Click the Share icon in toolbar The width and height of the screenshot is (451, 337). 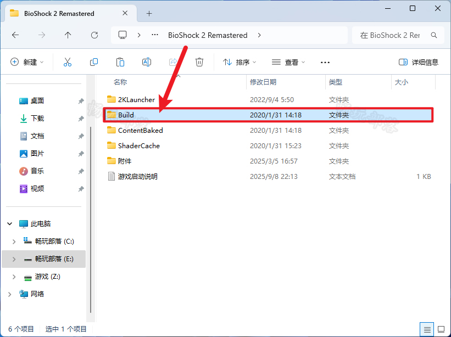tap(173, 62)
